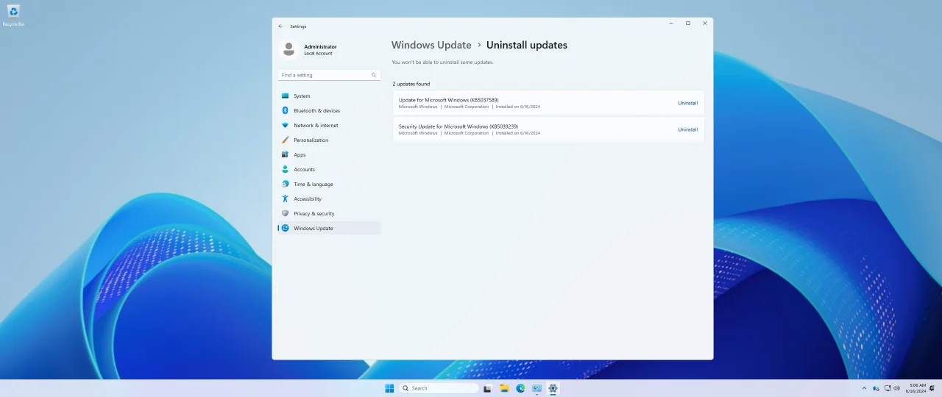
Task: Click the Windows Update sync icon
Action: click(285, 228)
